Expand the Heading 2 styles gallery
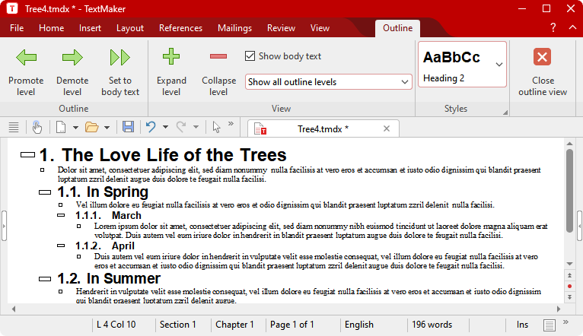The height and width of the screenshot is (336, 583). coord(499,64)
